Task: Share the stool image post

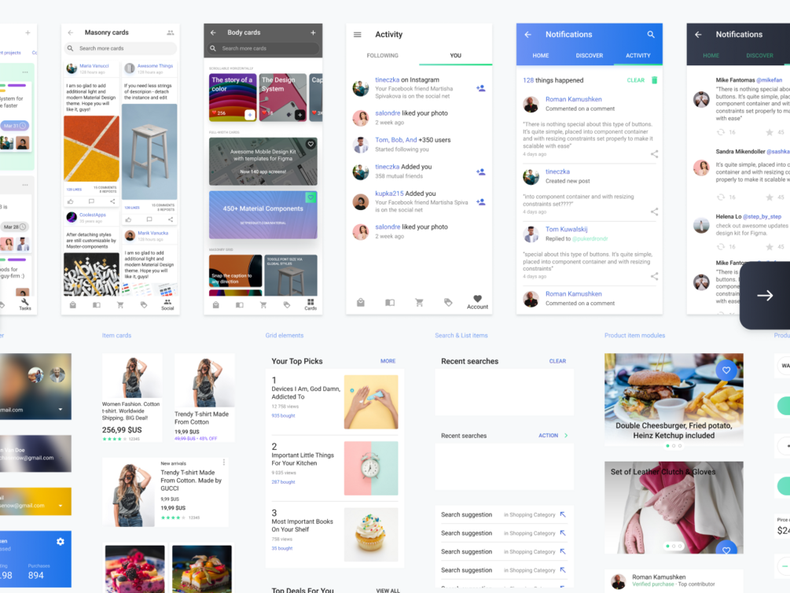Action: 171,219
